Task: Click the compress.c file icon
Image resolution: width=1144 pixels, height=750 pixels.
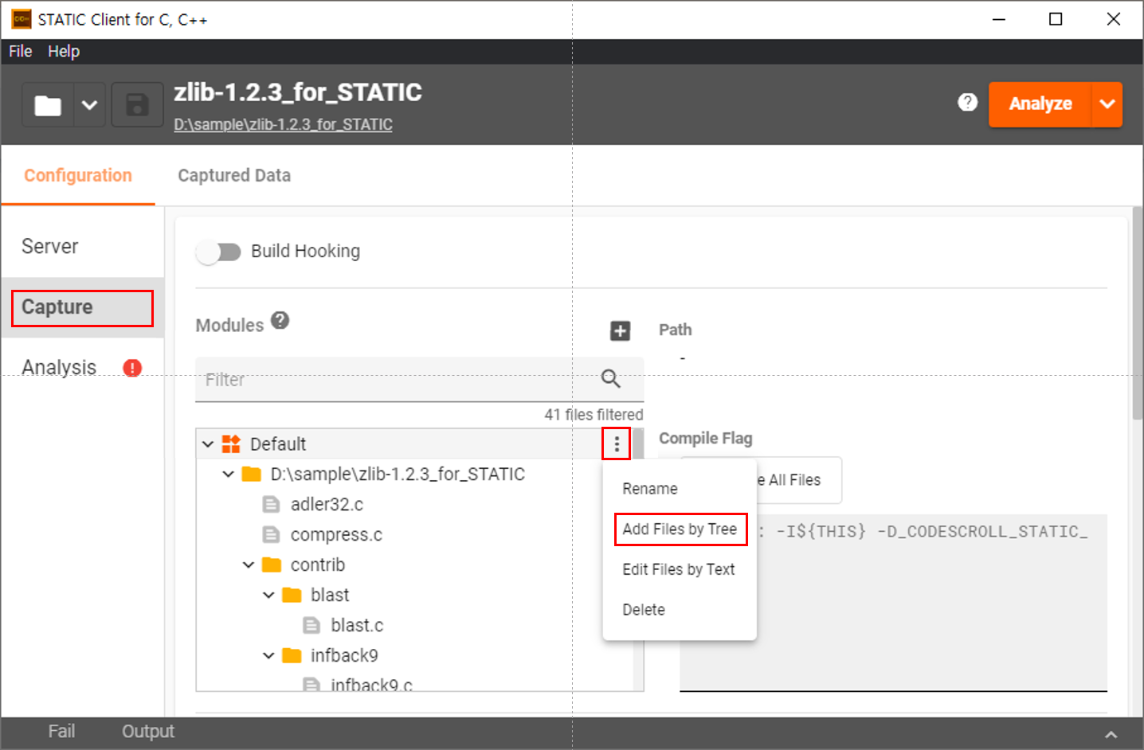Action: click(271, 535)
